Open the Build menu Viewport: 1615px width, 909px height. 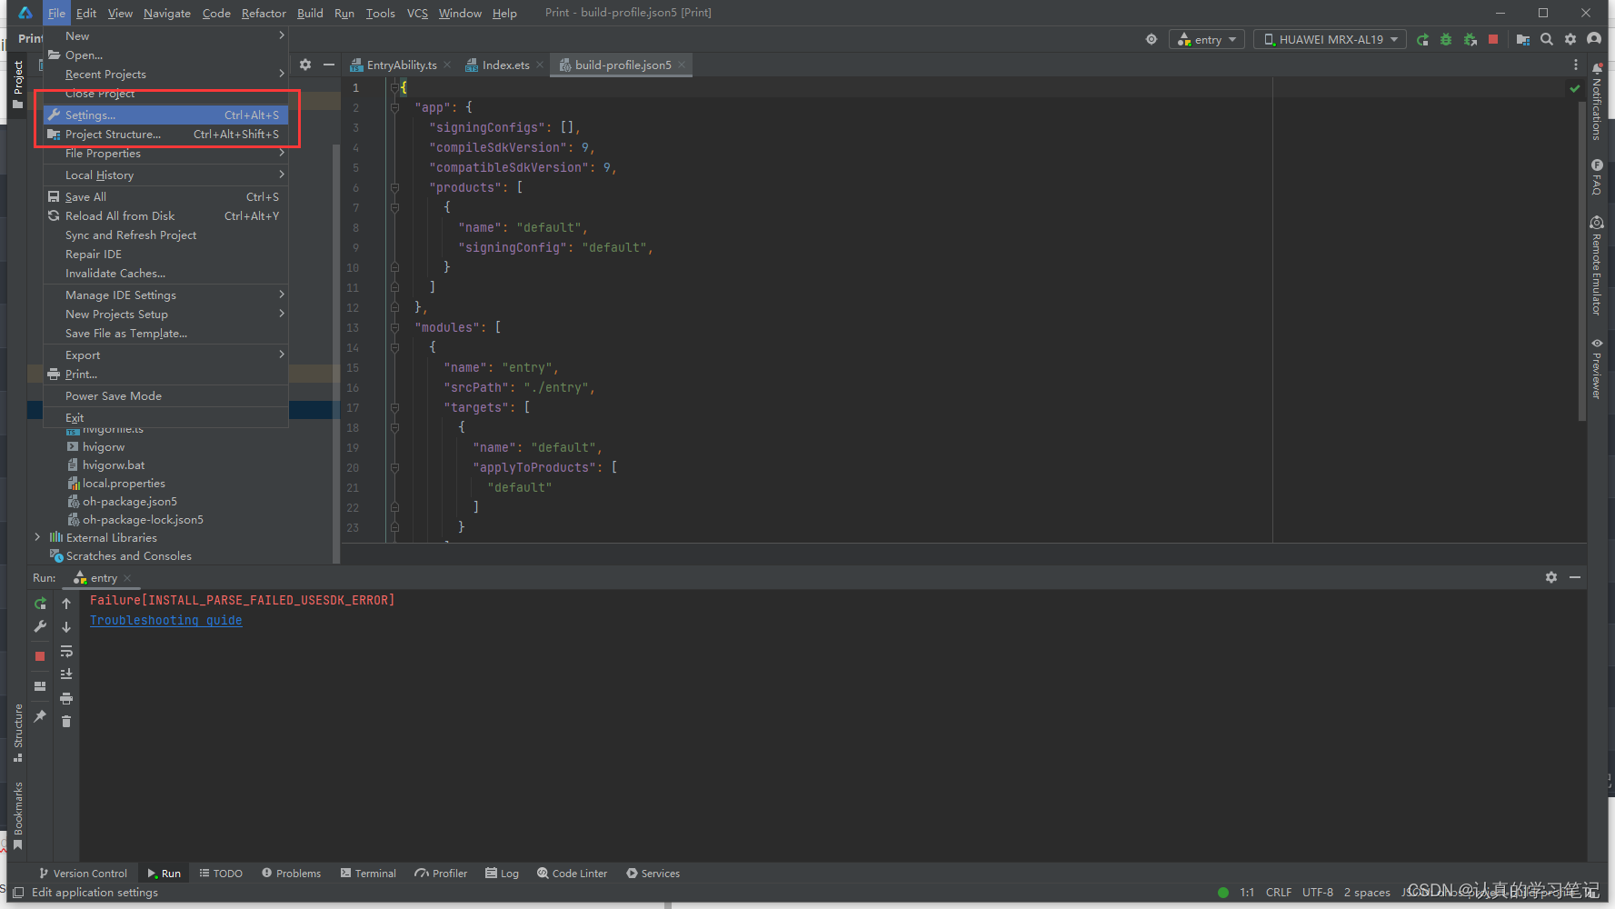tap(310, 13)
